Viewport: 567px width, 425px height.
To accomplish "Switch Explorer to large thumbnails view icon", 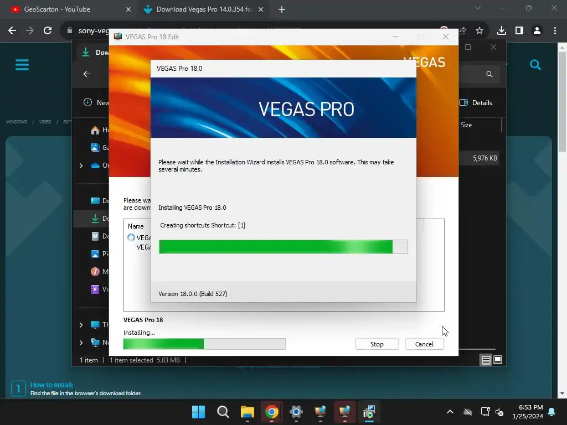I will point(498,360).
